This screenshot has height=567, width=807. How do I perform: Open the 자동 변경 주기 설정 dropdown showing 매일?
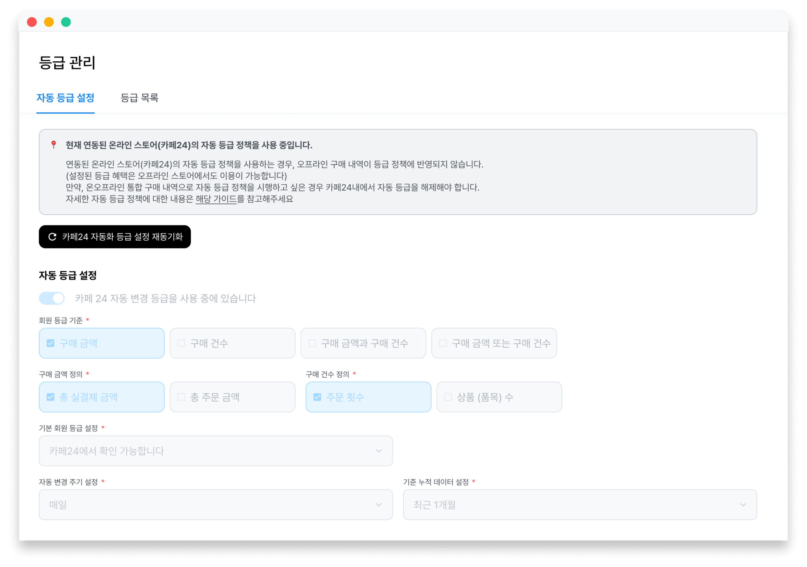click(216, 505)
